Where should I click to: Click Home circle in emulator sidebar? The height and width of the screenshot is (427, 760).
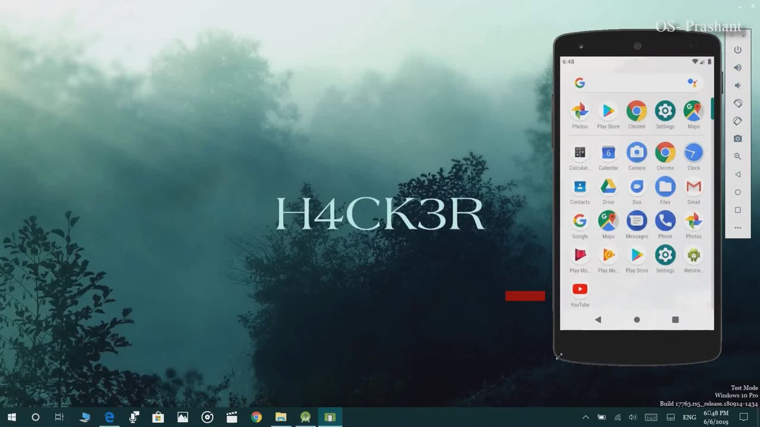coord(737,192)
